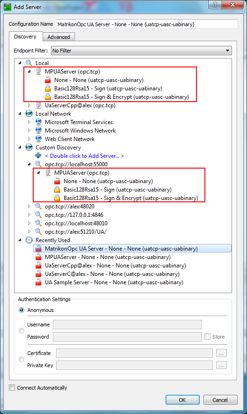Viewport: 247px width, 414px height.
Task: Collapse the Local Network node
Action: (20, 113)
